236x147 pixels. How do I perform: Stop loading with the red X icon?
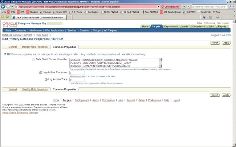pos(188,7)
